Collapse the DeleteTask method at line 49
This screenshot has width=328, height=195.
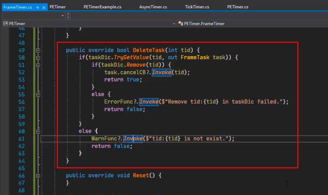click(x=38, y=50)
